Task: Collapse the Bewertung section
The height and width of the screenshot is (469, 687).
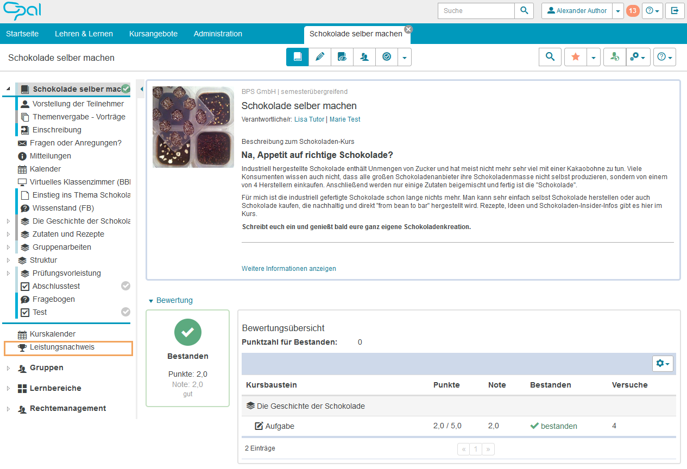Action: (x=151, y=301)
